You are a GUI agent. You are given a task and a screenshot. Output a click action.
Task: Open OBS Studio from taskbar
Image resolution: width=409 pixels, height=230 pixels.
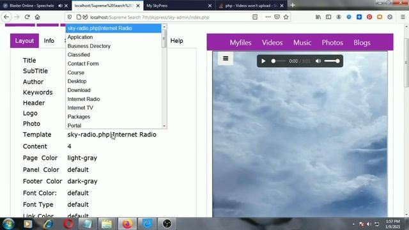167,224
